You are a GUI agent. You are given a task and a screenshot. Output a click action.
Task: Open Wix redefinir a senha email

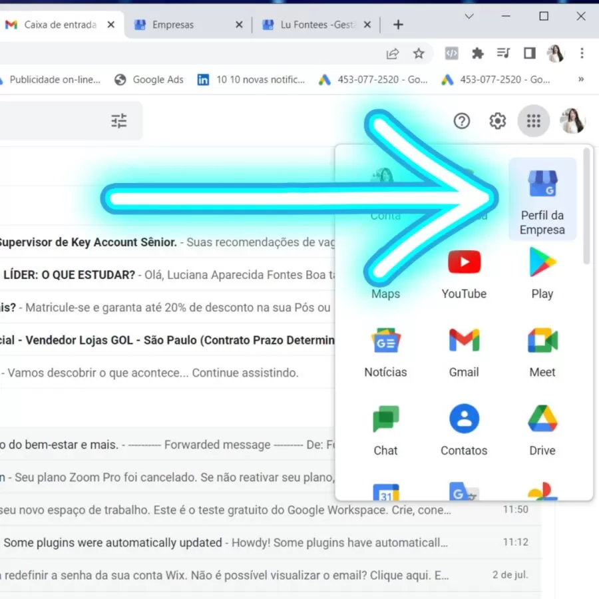click(x=270, y=575)
